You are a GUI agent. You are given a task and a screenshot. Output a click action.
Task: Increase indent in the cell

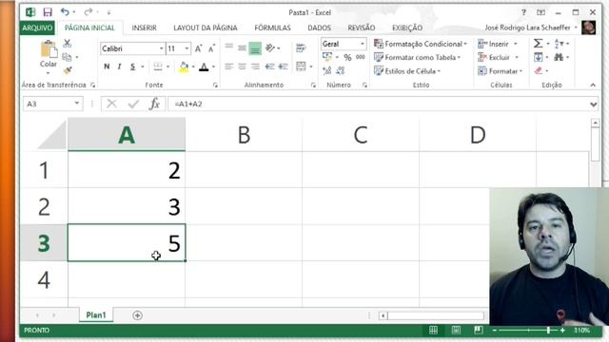pos(284,66)
